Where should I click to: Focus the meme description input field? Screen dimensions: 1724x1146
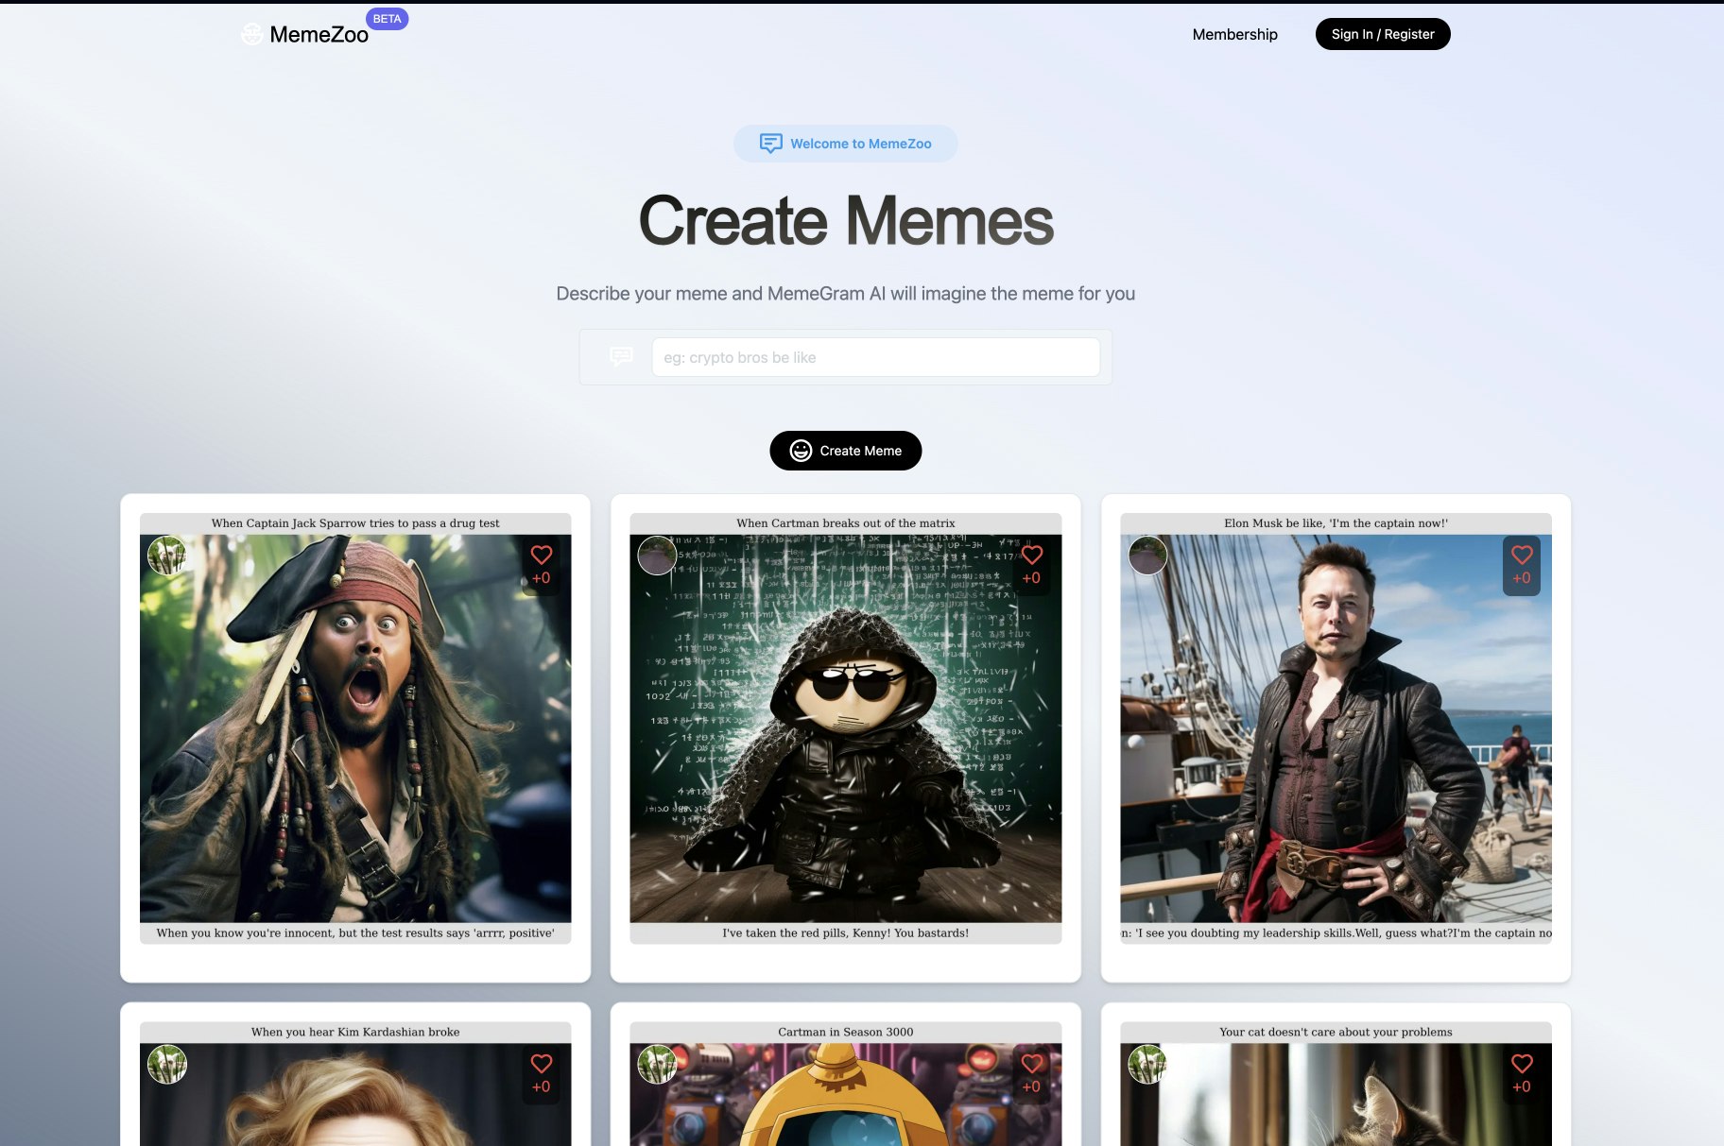pyautogui.click(x=875, y=357)
